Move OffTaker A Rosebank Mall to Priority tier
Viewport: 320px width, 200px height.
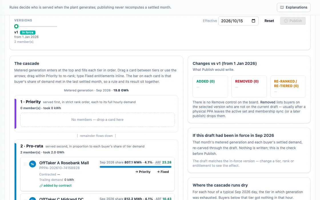[143, 172]
